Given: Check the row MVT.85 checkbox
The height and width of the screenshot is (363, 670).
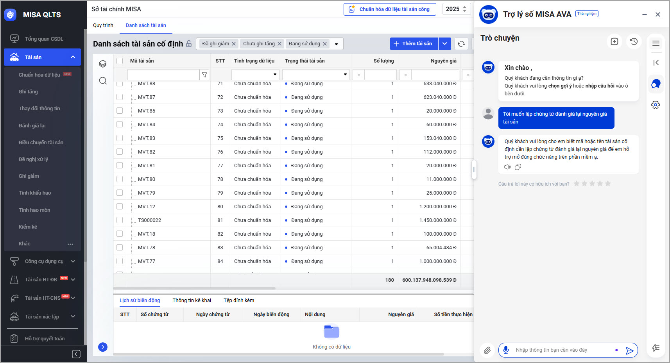Looking at the screenshot, I should coord(120,111).
